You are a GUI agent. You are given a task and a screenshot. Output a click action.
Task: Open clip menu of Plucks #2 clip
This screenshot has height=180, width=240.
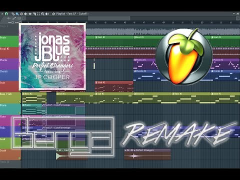(x=135, y=59)
